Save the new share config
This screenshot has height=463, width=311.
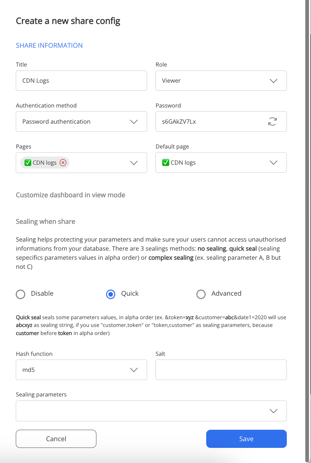coord(246,438)
